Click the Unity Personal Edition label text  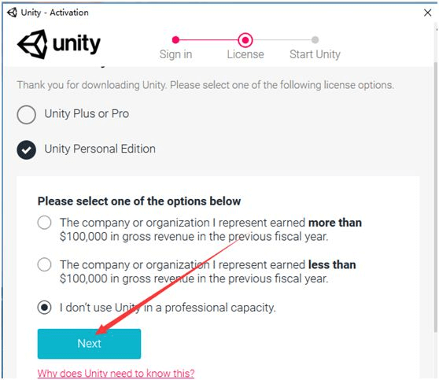point(100,149)
